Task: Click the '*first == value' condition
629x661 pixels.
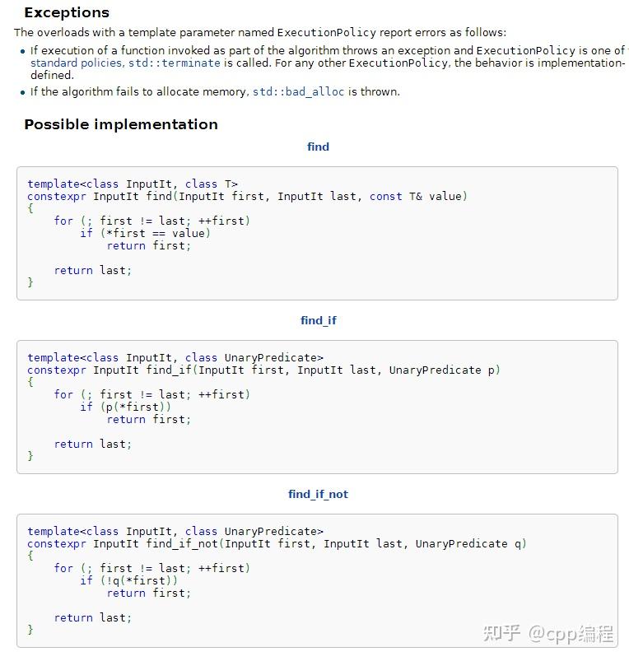Action: (x=155, y=233)
